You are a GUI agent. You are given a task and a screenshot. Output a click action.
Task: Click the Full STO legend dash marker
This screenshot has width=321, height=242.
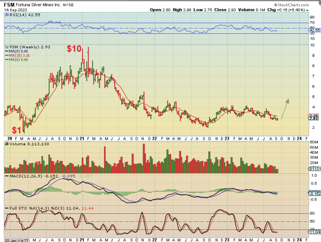click(6, 208)
